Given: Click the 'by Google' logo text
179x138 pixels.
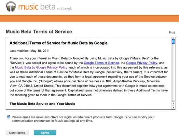Looking at the screenshot, I should click(x=65, y=8).
